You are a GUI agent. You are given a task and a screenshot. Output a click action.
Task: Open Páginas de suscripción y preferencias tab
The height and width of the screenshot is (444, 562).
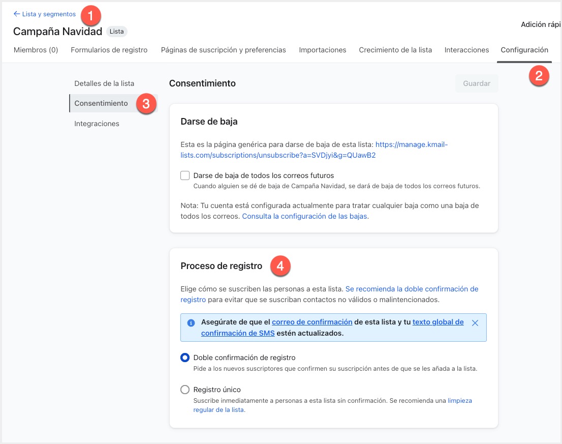[x=223, y=50]
